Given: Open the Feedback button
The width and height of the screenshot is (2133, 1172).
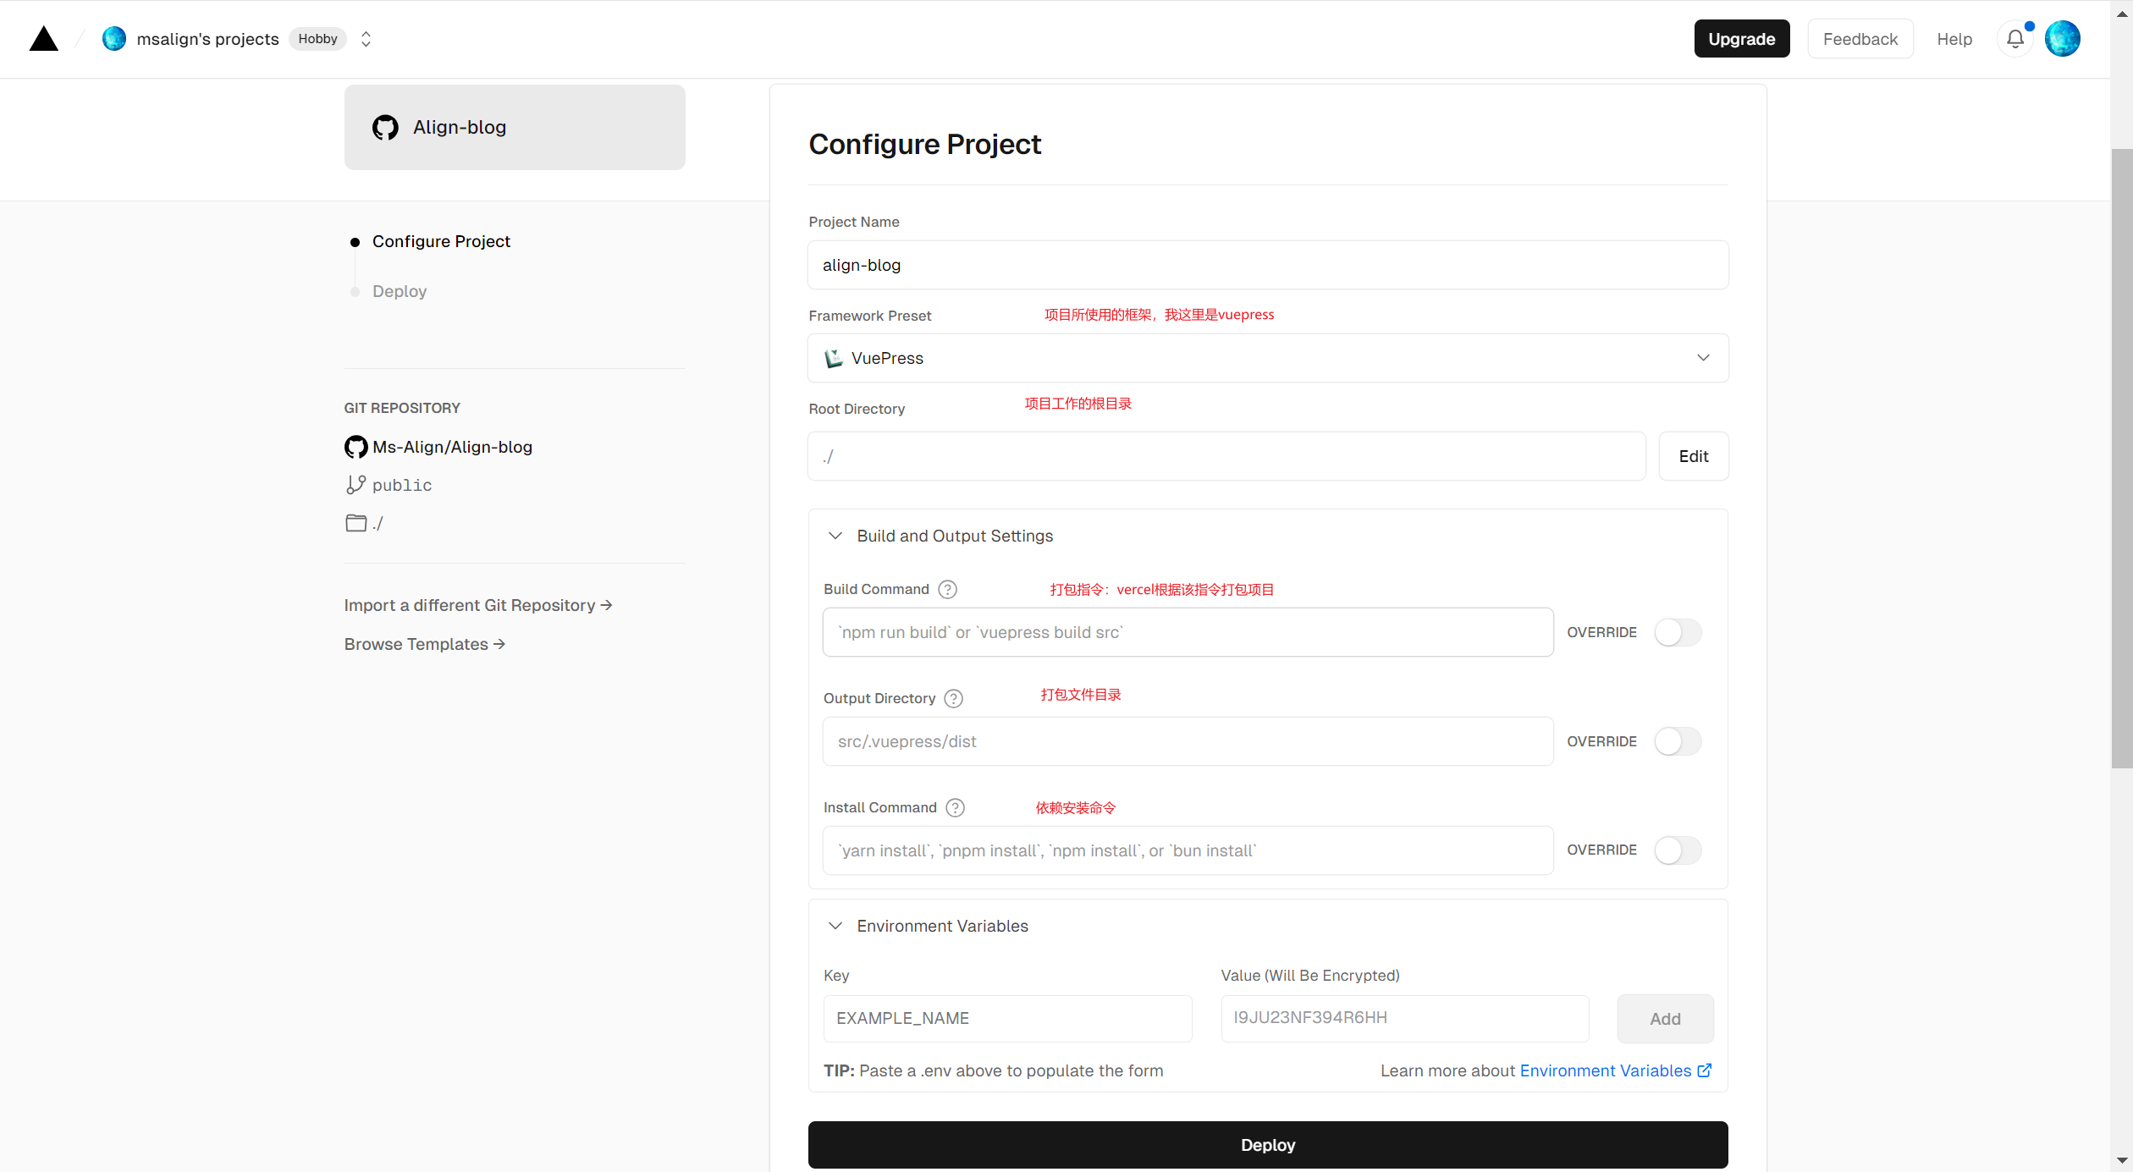Looking at the screenshot, I should click(1860, 39).
